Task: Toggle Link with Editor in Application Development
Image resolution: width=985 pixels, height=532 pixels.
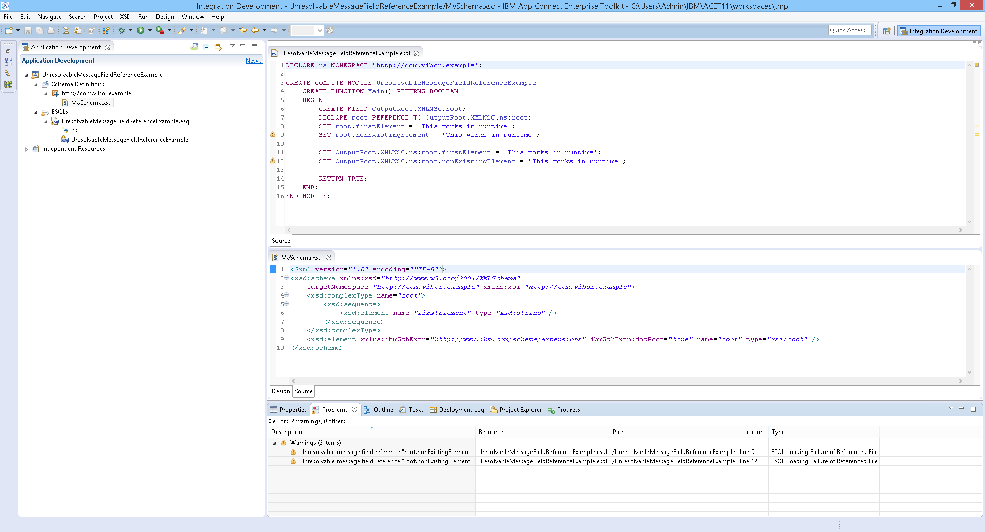Action: click(x=218, y=47)
